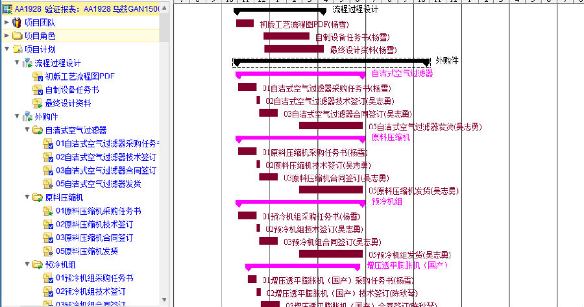Collapse the 原料压缩机 tree node

[27, 197]
